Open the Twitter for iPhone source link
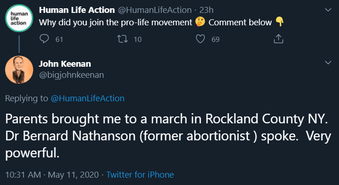 point(140,175)
